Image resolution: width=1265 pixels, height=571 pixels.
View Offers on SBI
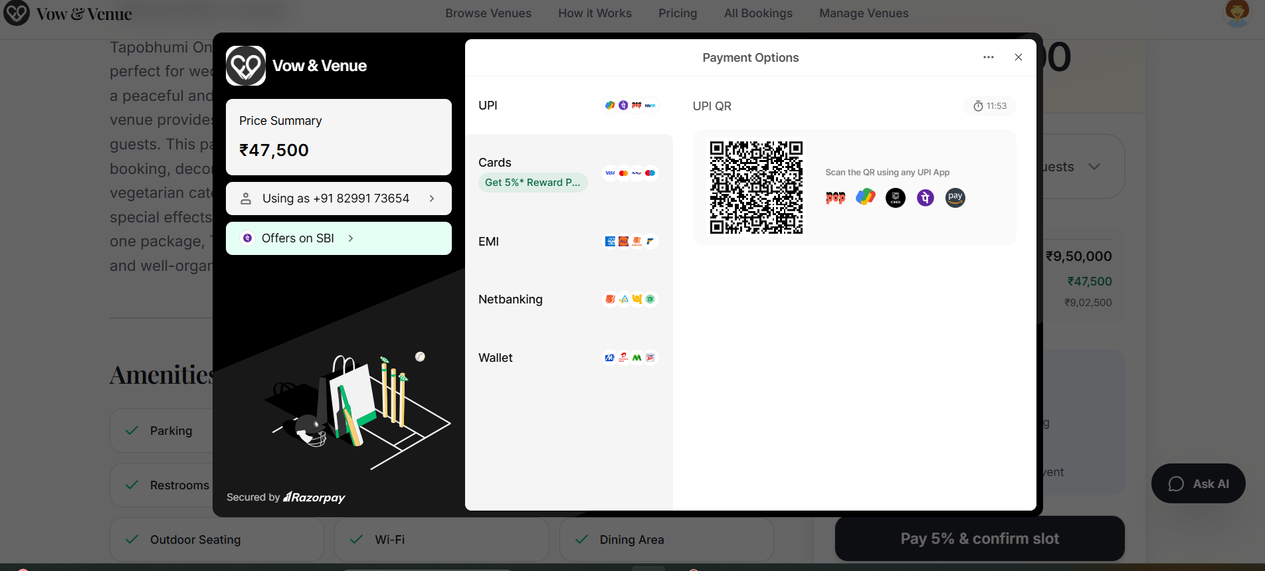[339, 238]
